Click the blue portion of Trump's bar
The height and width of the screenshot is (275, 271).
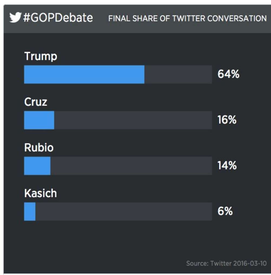coord(84,74)
